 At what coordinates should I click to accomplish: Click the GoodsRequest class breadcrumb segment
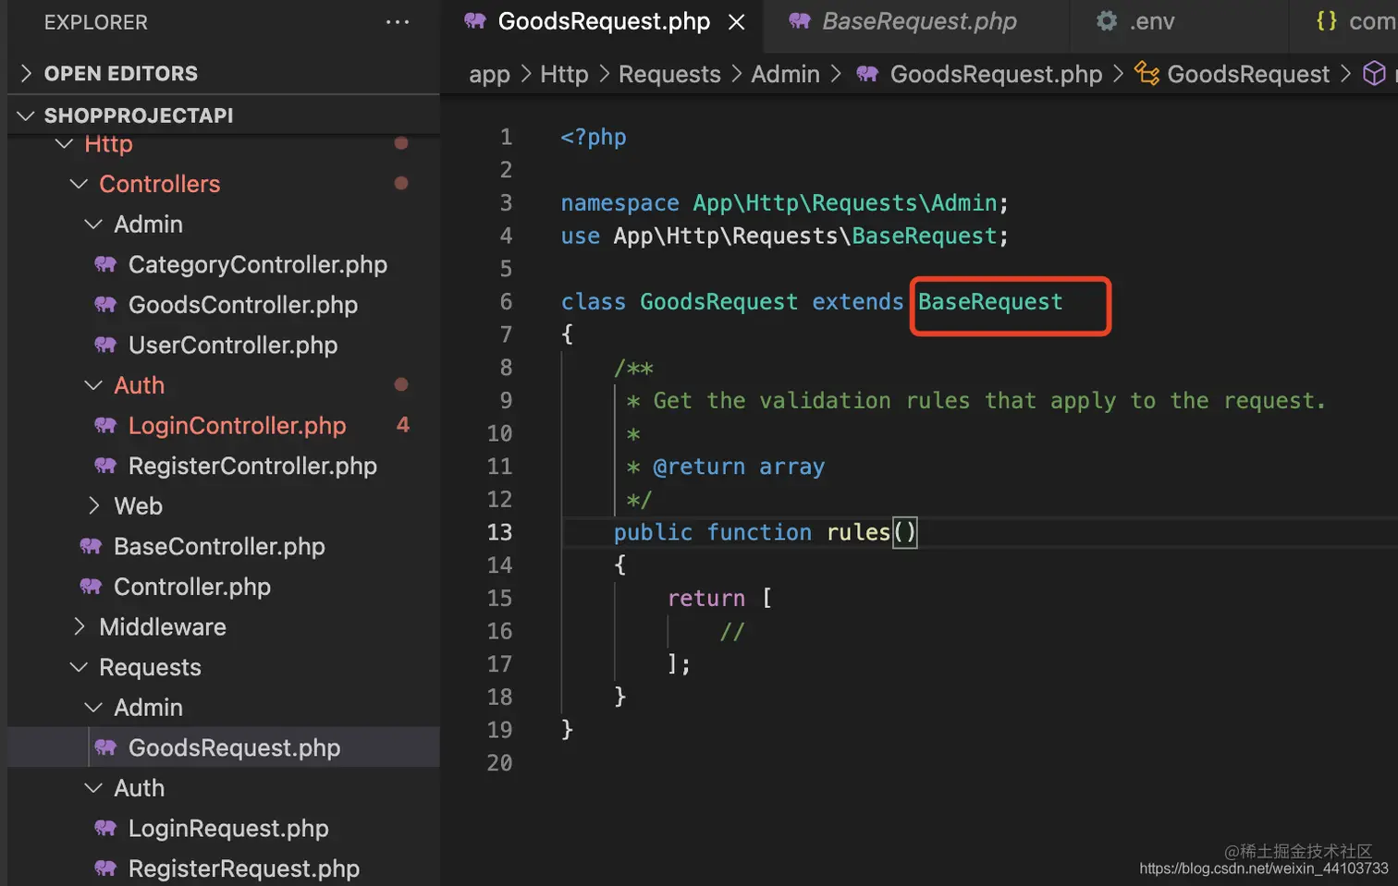[1248, 74]
